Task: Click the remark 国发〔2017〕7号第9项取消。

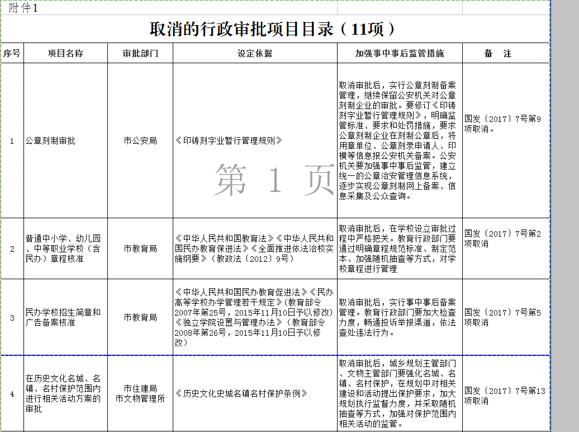Action: [x=506, y=140]
